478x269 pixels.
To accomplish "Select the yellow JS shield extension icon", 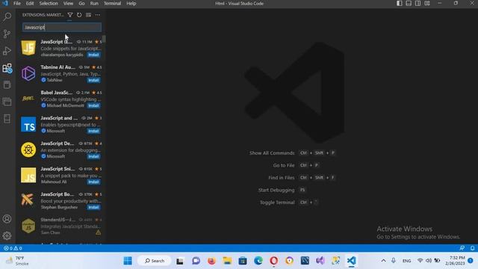I will click(x=28, y=48).
